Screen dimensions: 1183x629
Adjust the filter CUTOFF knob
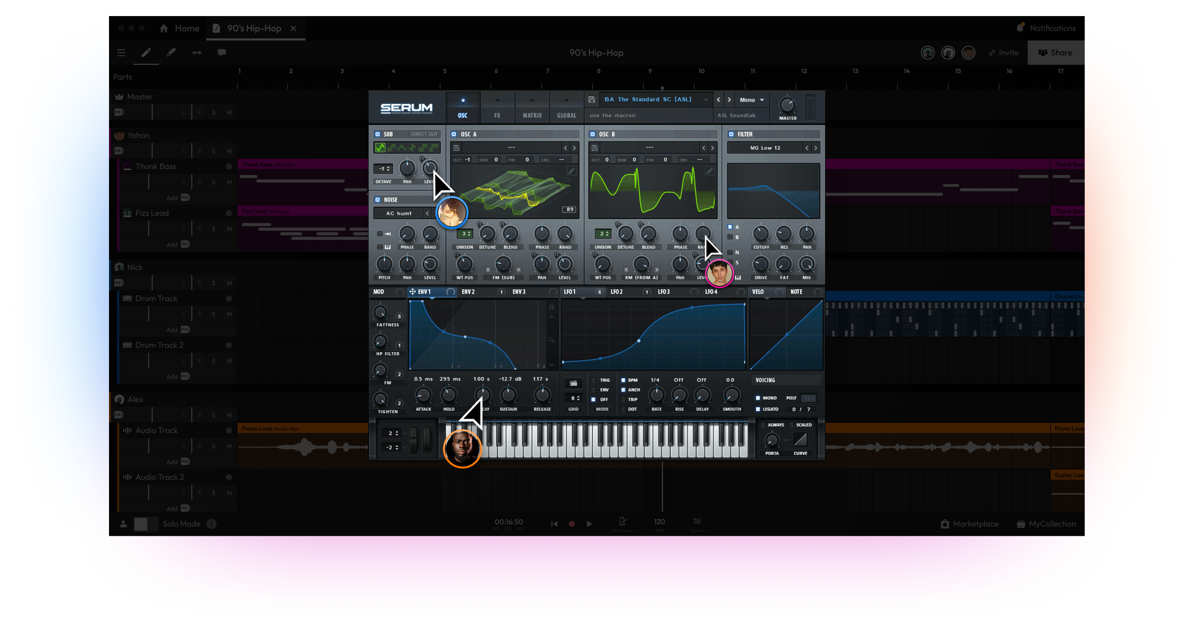coord(760,234)
